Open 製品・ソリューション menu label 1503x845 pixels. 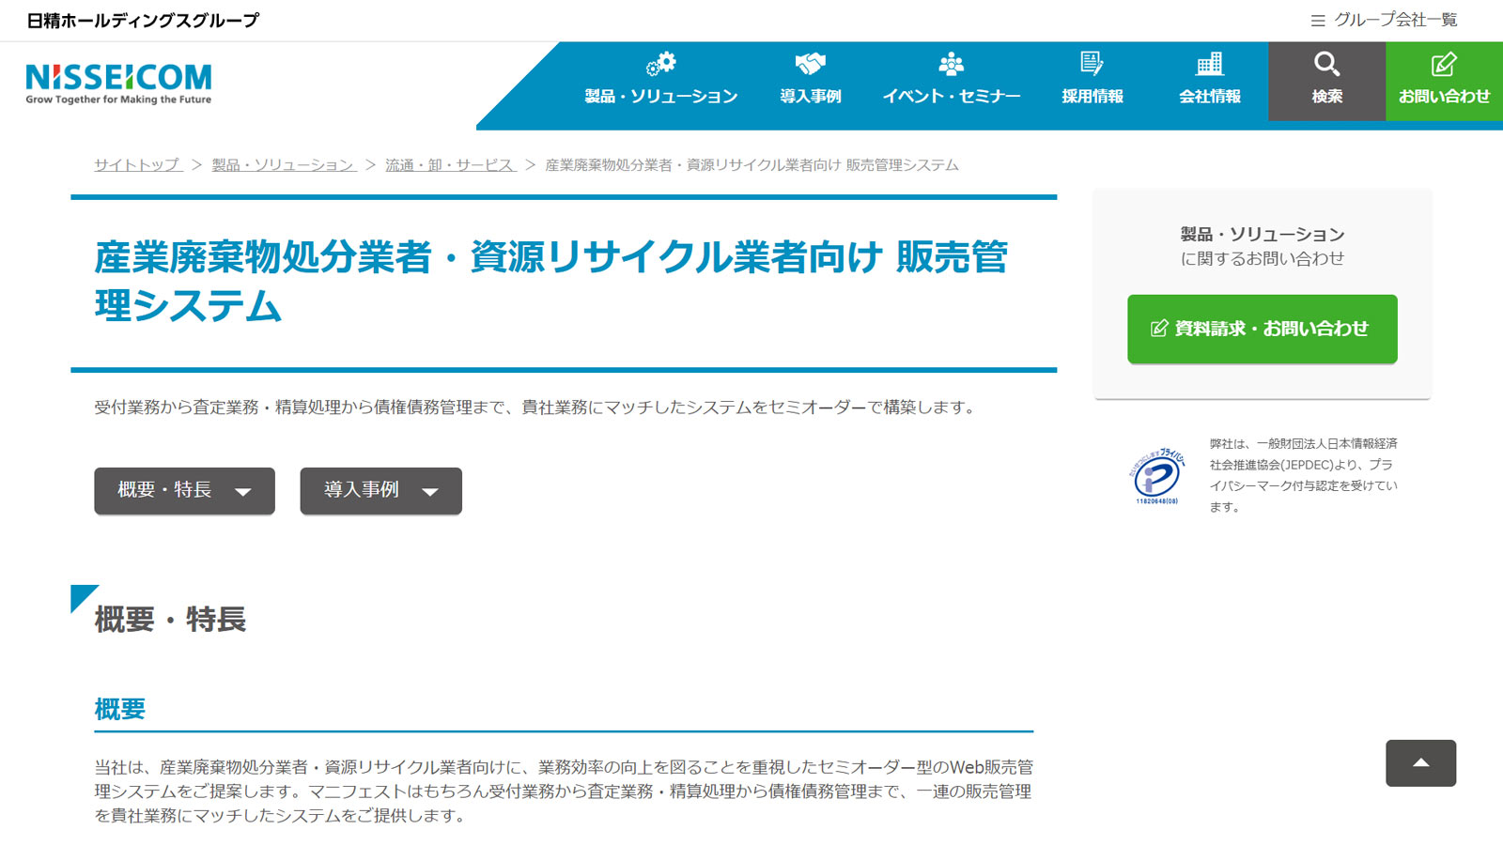pos(660,96)
